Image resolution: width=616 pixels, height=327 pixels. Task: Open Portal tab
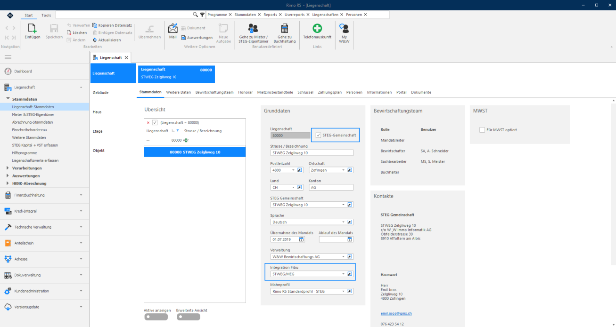(x=401, y=92)
